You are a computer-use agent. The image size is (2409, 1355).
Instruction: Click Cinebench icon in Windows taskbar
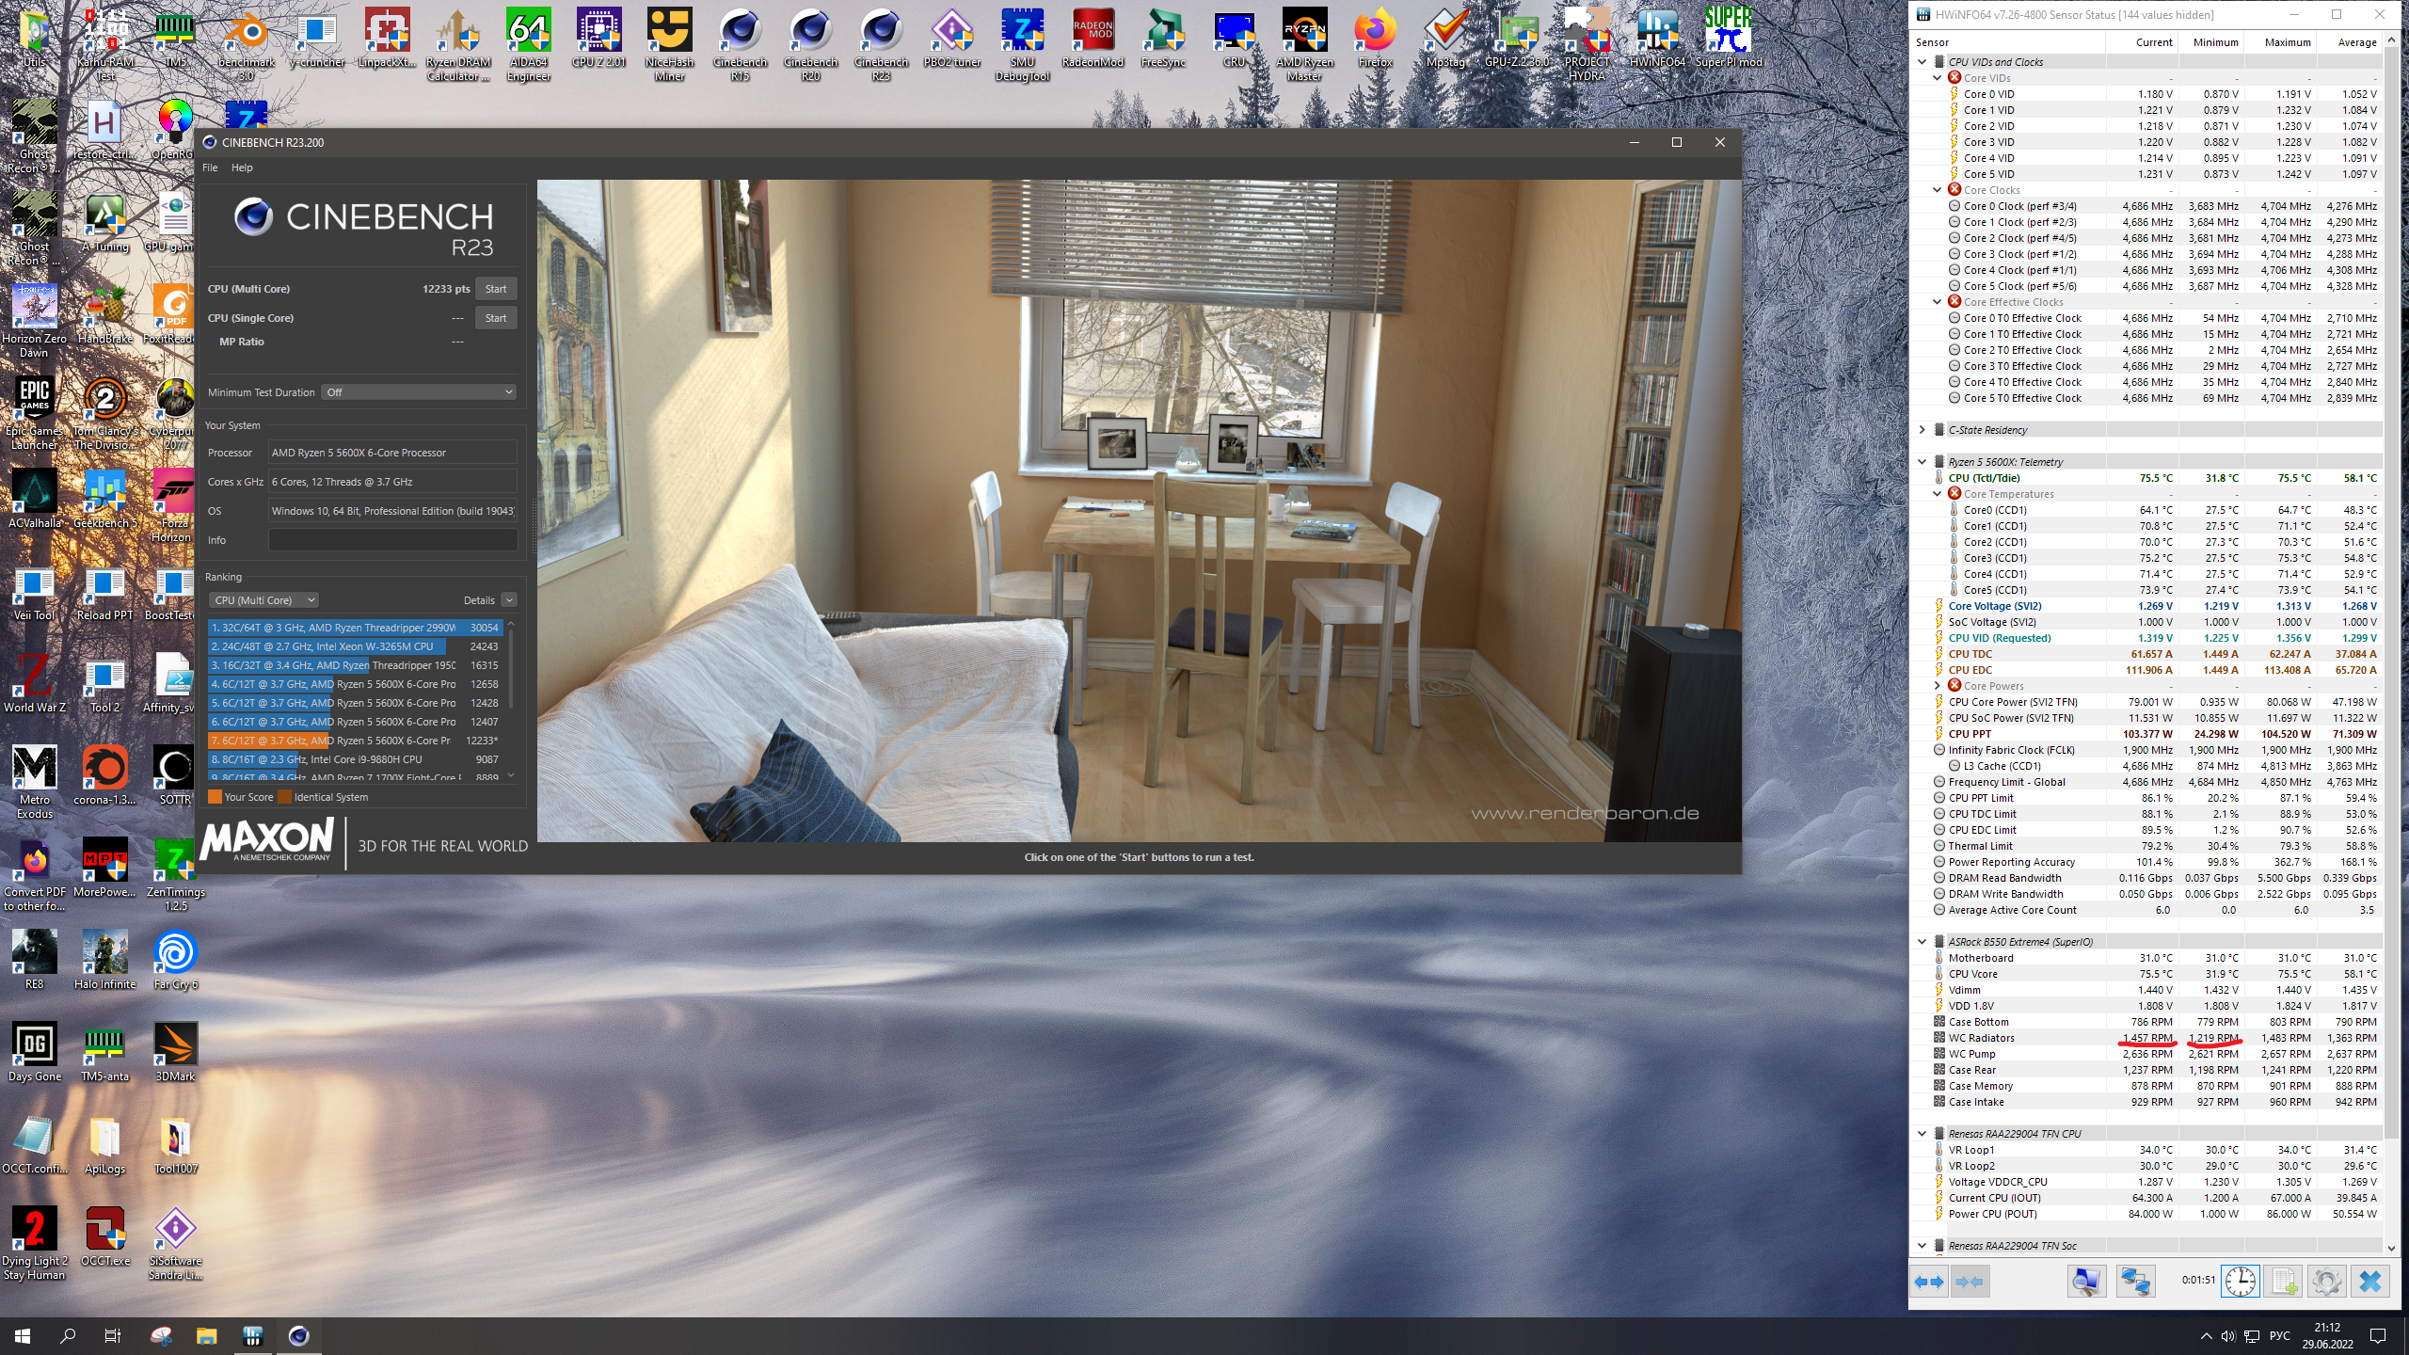pos(298,1335)
